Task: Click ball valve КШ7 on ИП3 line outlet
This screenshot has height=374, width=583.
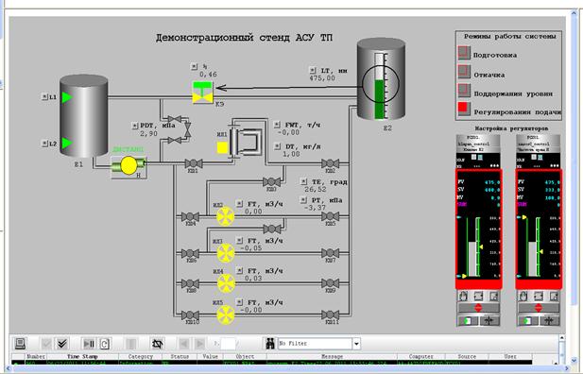Action: point(330,253)
